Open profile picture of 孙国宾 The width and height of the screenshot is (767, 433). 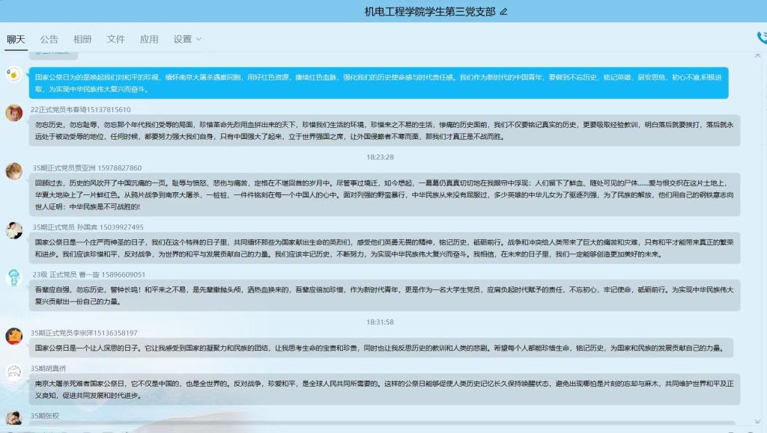(13, 230)
